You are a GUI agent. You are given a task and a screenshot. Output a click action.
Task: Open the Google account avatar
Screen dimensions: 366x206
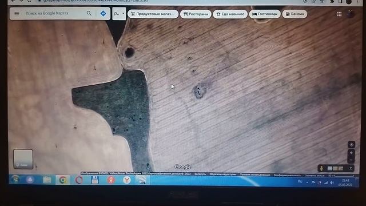pyautogui.click(x=350, y=14)
